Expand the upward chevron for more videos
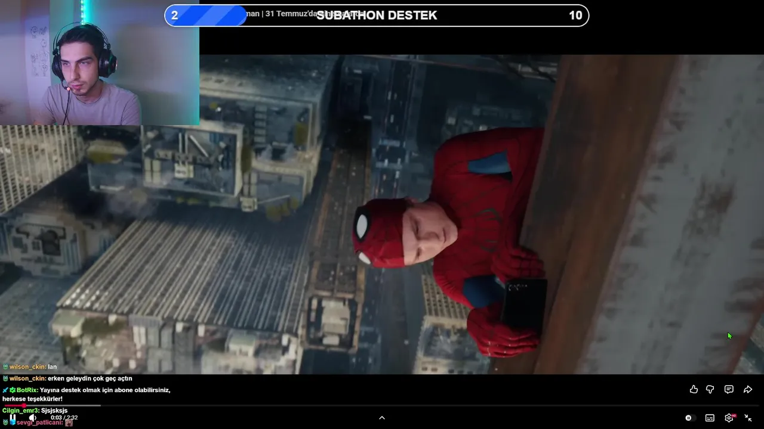 click(x=382, y=418)
